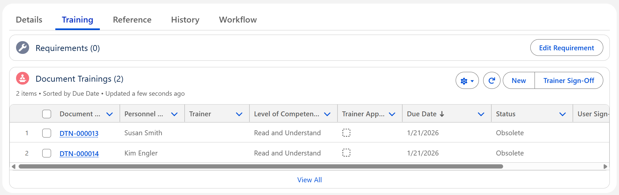Click Trainer Approval icon for Susan Smith

346,133
